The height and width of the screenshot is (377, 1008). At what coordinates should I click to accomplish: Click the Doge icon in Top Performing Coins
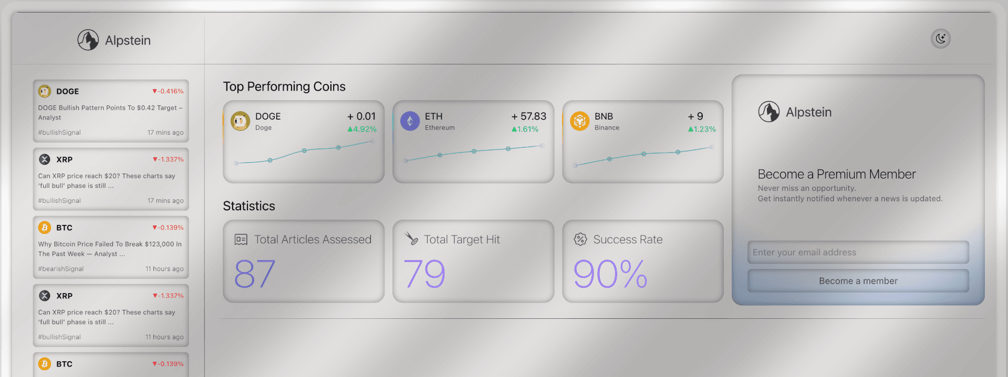pos(240,121)
